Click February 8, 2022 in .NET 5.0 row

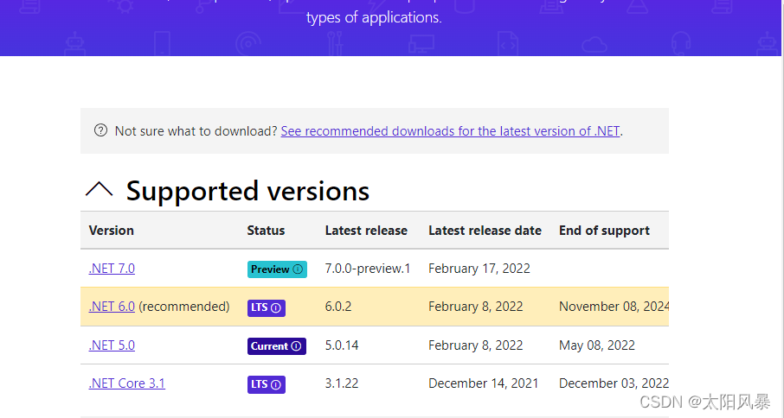click(x=475, y=345)
